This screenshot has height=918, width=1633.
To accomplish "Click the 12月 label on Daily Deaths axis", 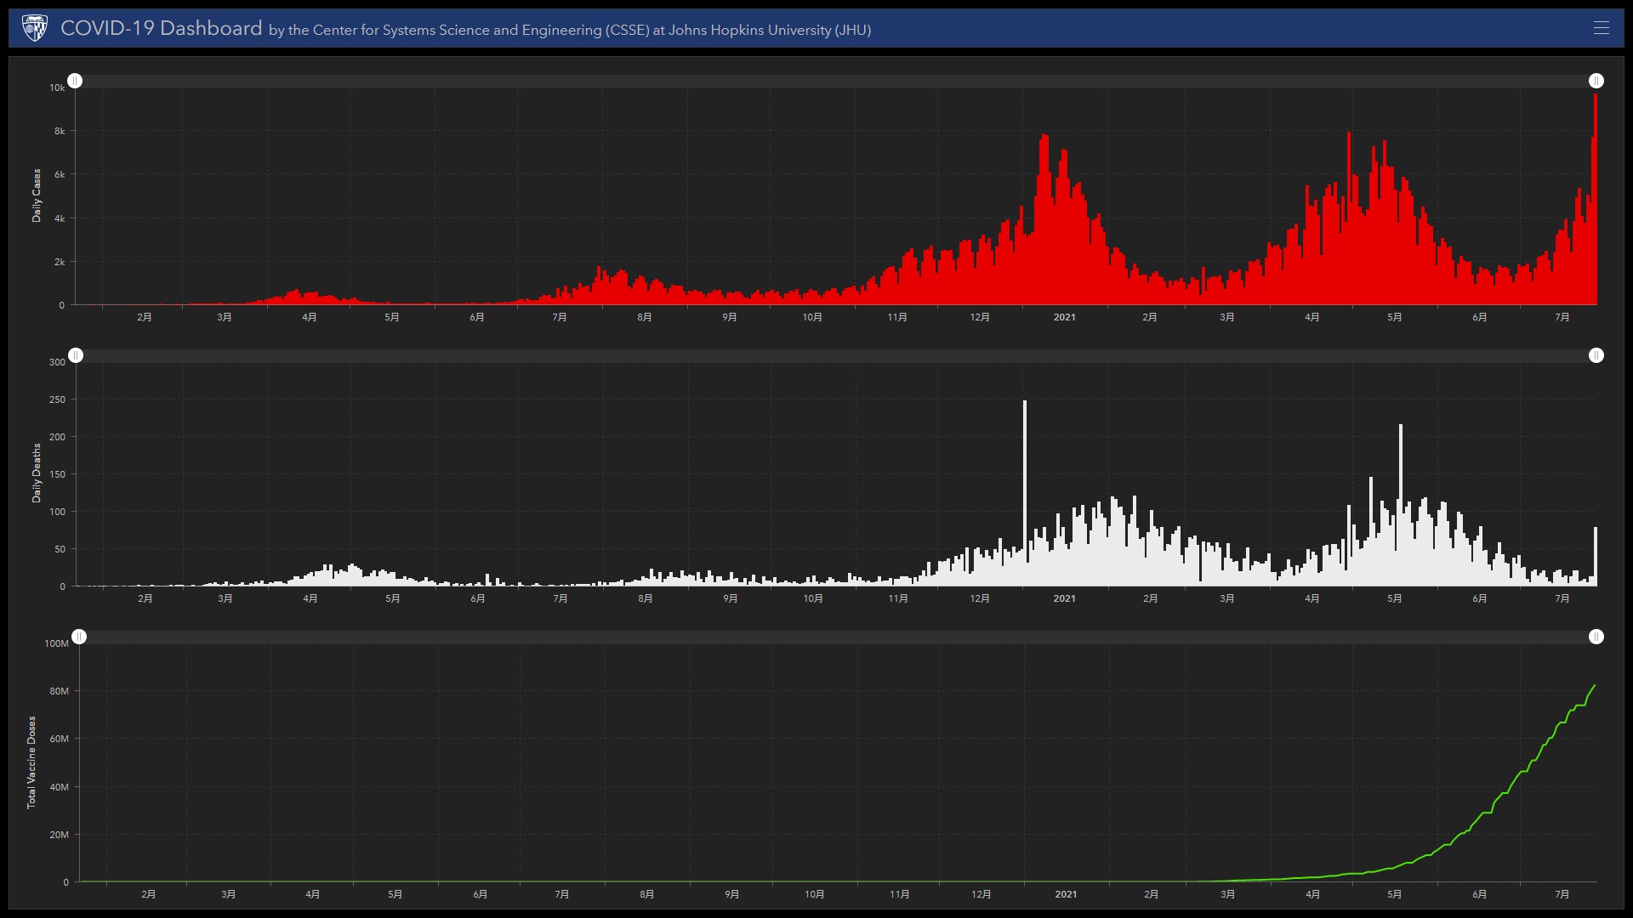I will (x=980, y=598).
